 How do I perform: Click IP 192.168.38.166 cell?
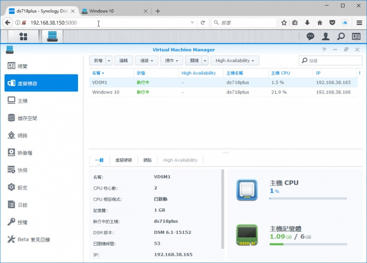333,92
